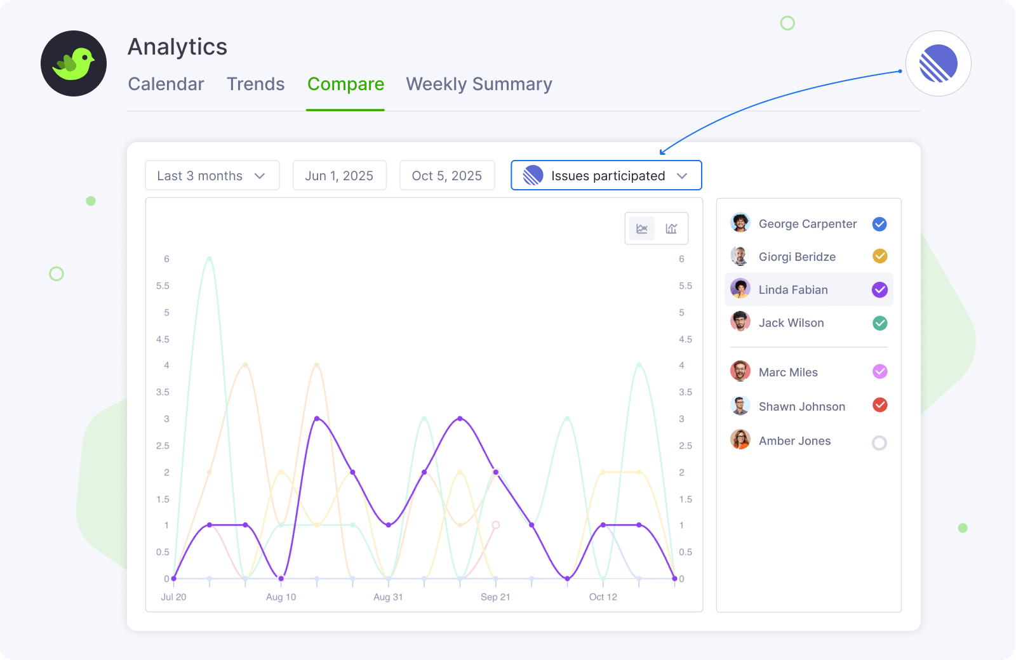Open the Calendar tab

[166, 84]
